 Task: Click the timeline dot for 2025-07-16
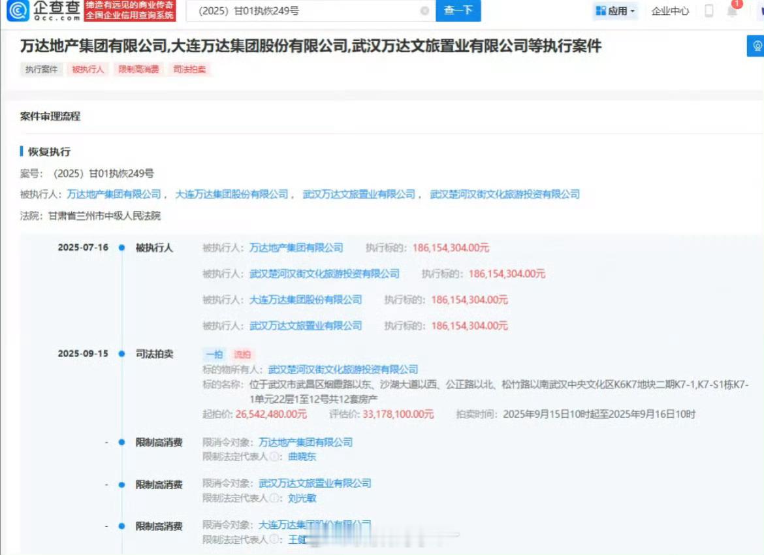pos(122,247)
